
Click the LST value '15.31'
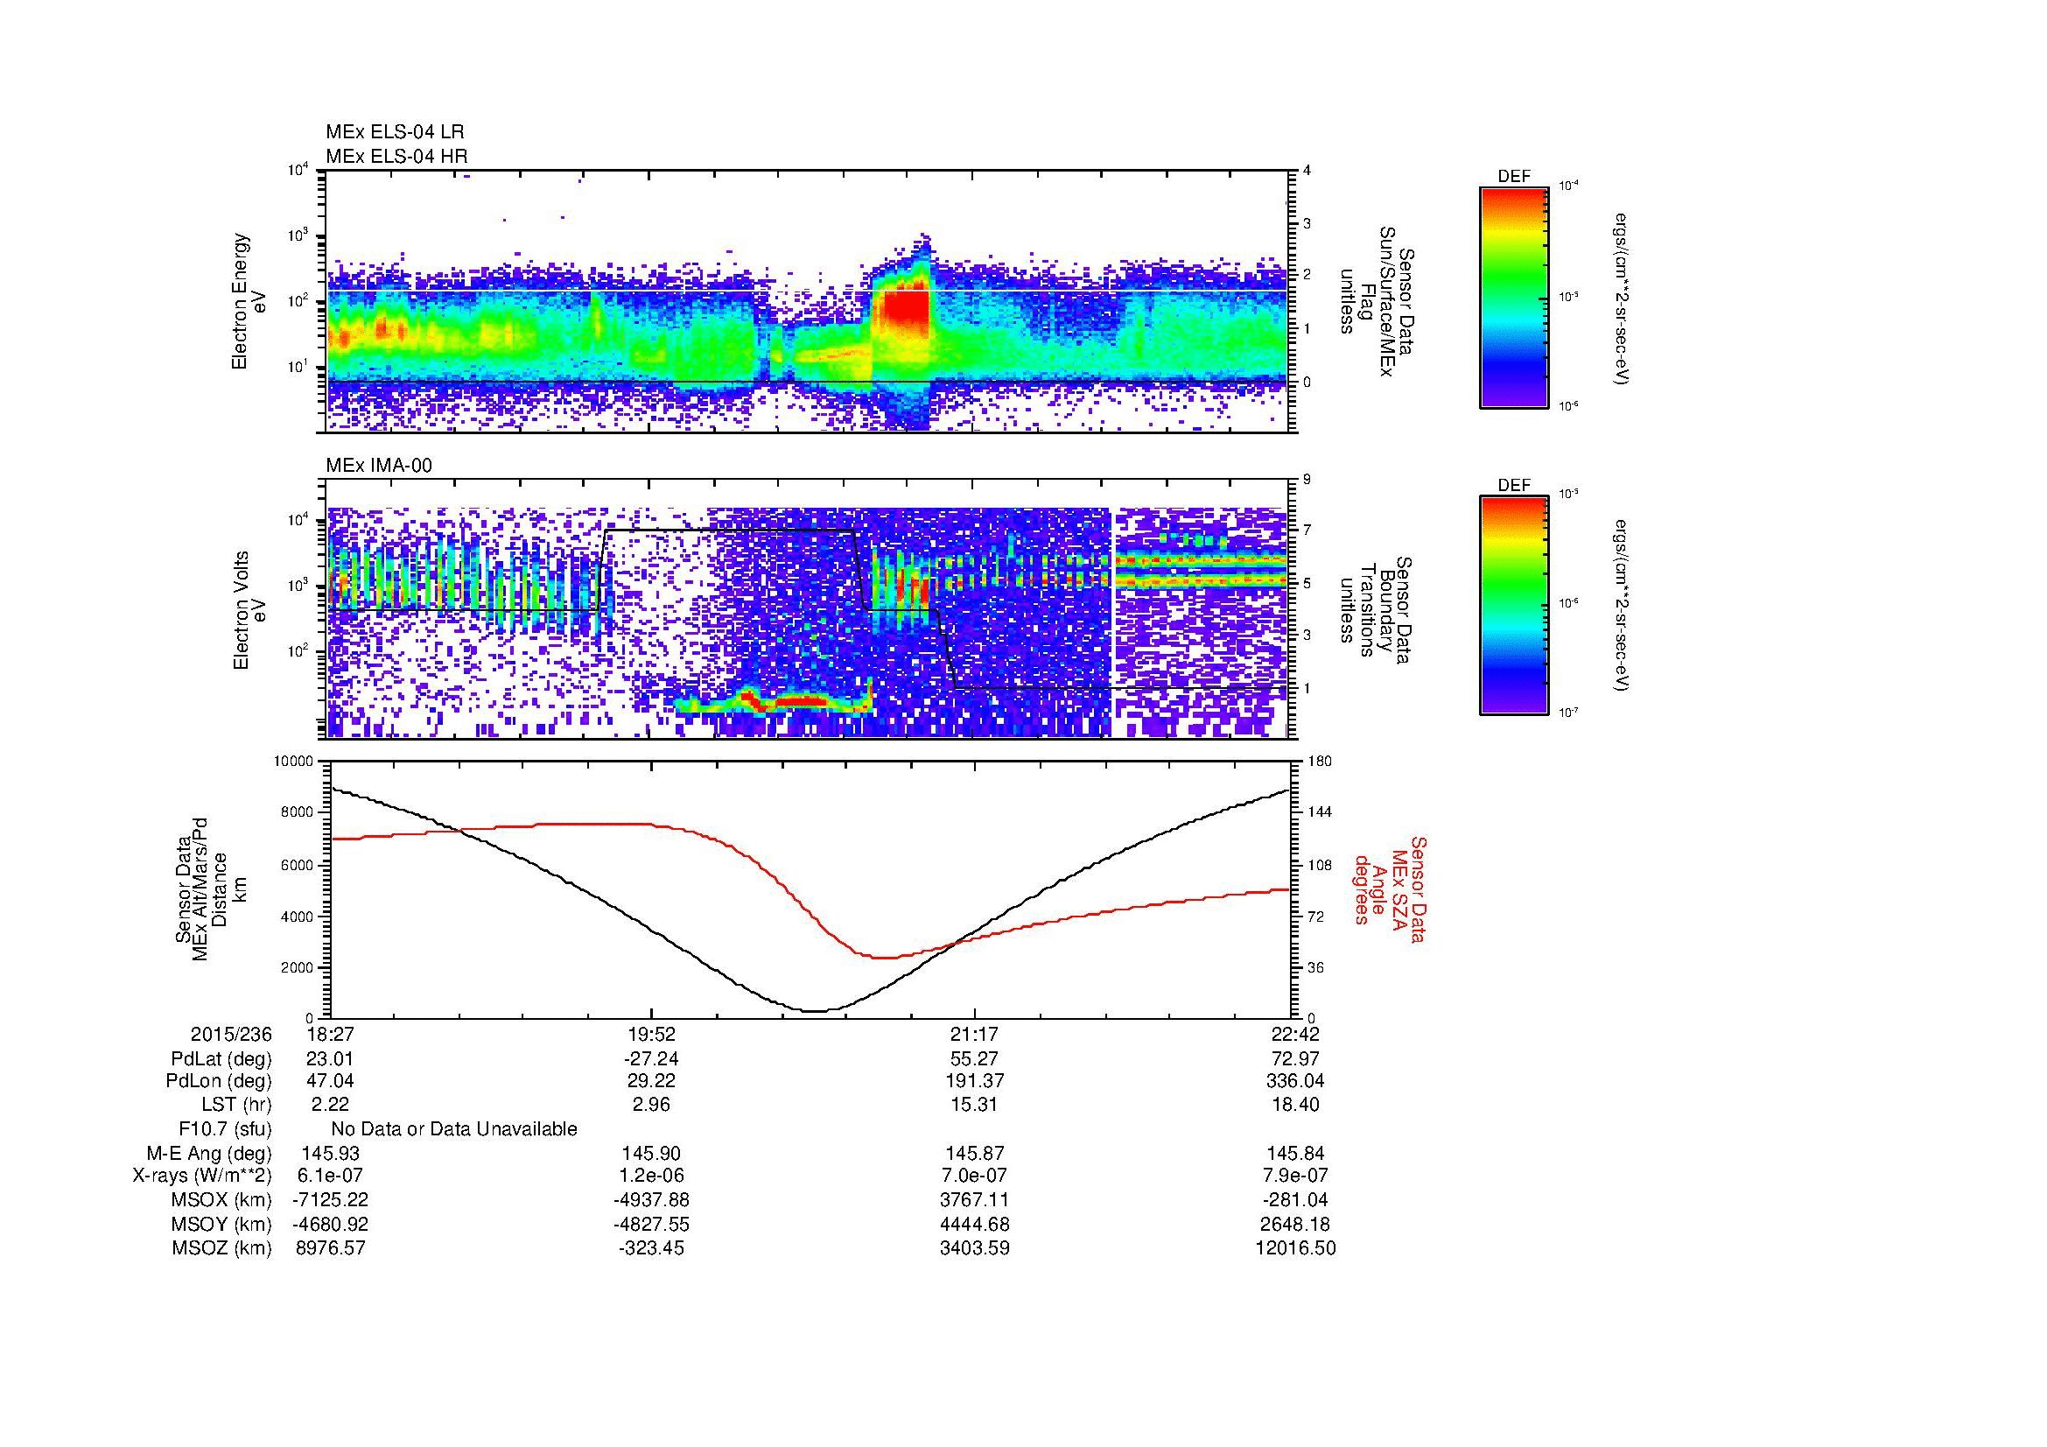click(973, 1105)
